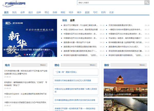Open the 矽电股份 律师受托 "打官司" article

26,84
